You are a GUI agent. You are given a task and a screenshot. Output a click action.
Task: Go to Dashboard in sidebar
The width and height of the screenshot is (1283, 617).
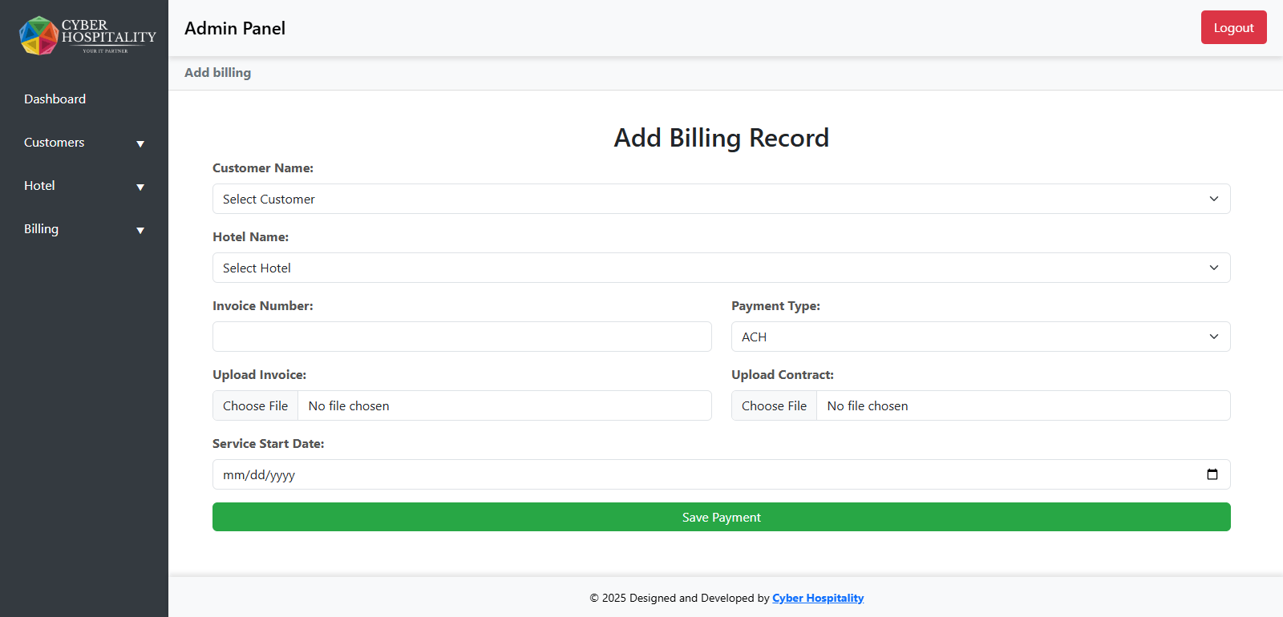55,99
